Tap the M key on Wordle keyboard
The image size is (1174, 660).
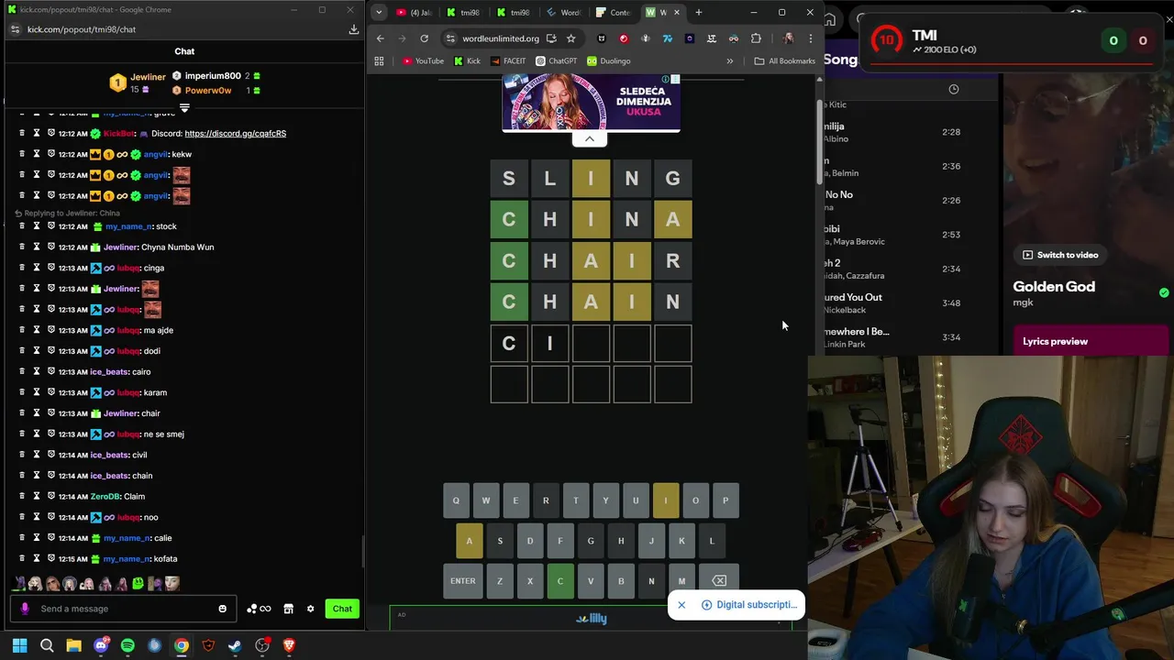coord(681,581)
